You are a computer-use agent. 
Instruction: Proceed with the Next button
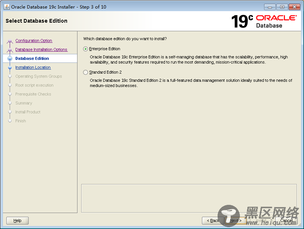(236, 220)
